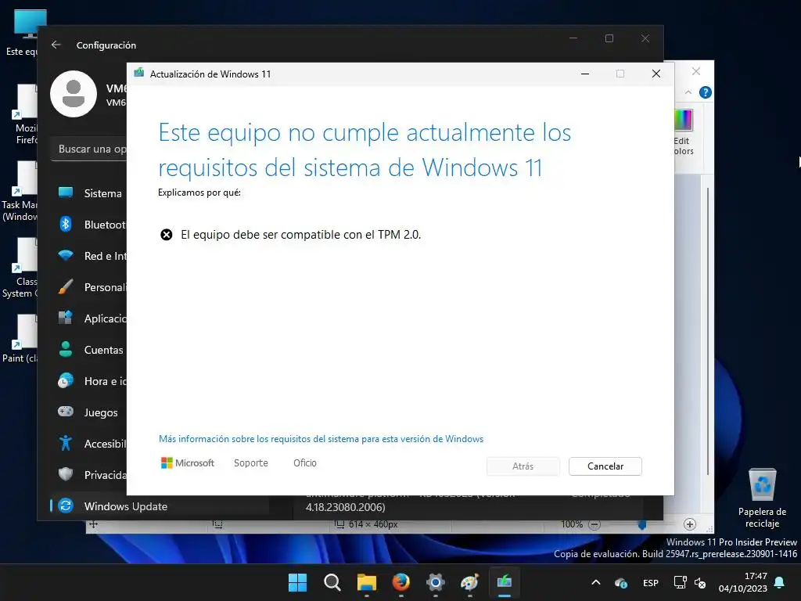Open the notification bell icon
801x601 pixels.
pyautogui.click(x=780, y=582)
